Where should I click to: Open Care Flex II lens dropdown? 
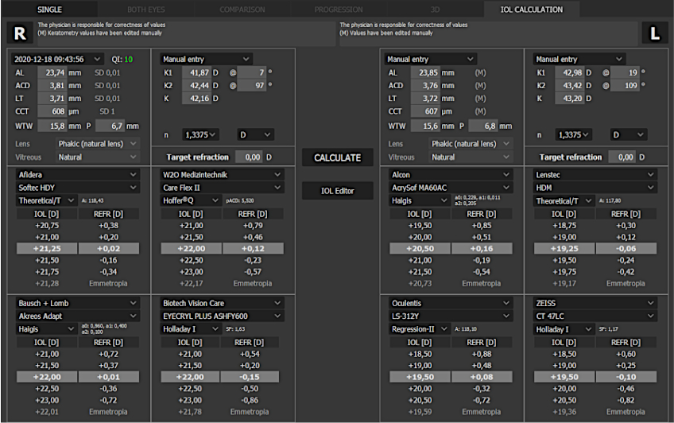[222, 188]
